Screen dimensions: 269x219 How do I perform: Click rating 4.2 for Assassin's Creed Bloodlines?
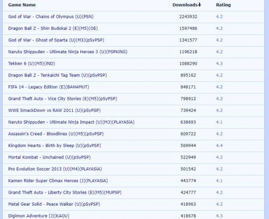click(x=219, y=134)
